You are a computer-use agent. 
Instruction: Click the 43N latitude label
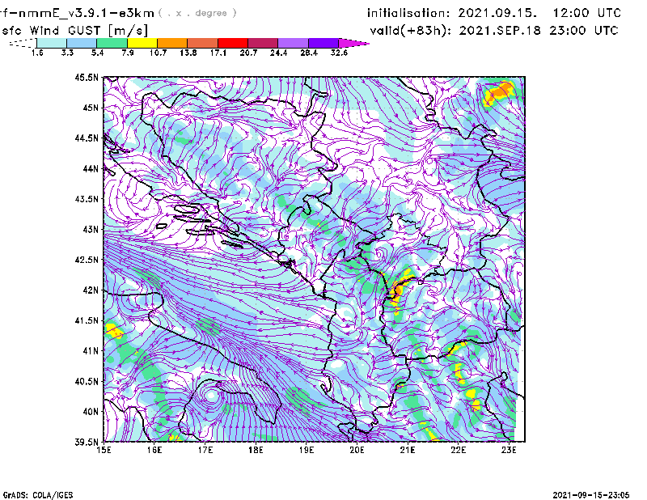pyautogui.click(x=91, y=229)
